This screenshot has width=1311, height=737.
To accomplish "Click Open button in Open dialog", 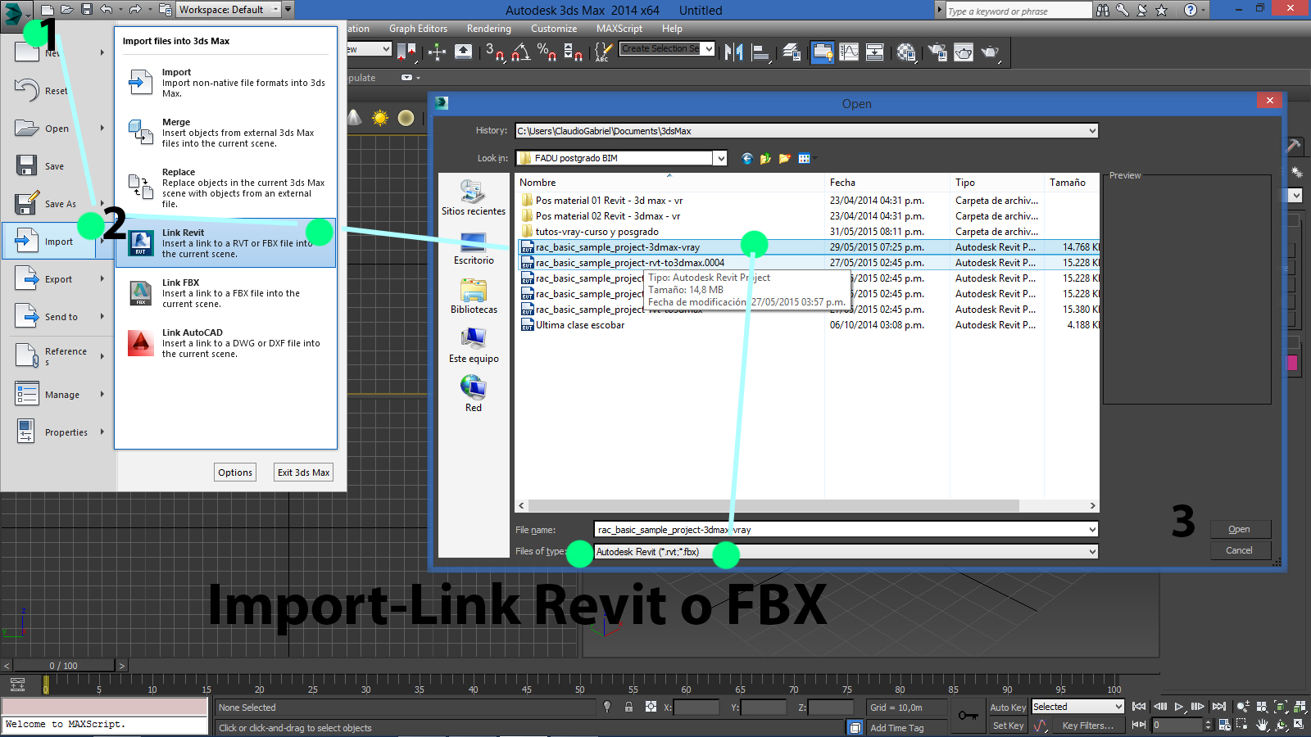I will pos(1239,529).
